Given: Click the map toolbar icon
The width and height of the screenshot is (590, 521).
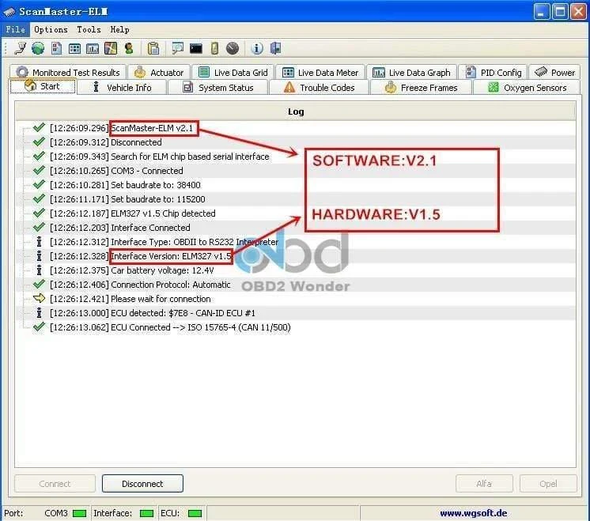Looking at the screenshot, I should (111, 48).
